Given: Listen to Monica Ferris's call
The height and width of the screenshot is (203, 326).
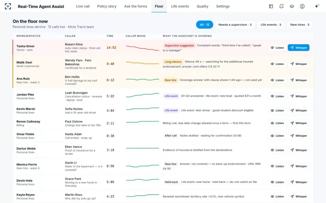Looking at the screenshot, I should pyautogui.click(x=277, y=166).
